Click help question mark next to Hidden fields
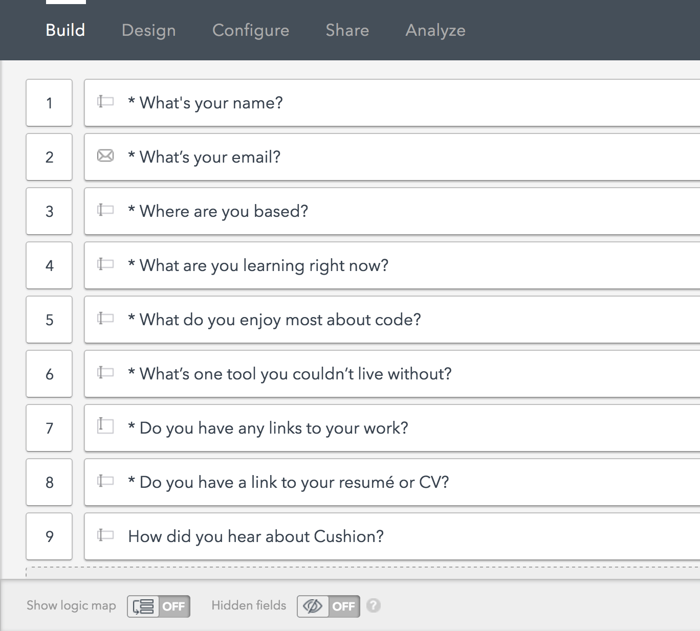 [374, 605]
